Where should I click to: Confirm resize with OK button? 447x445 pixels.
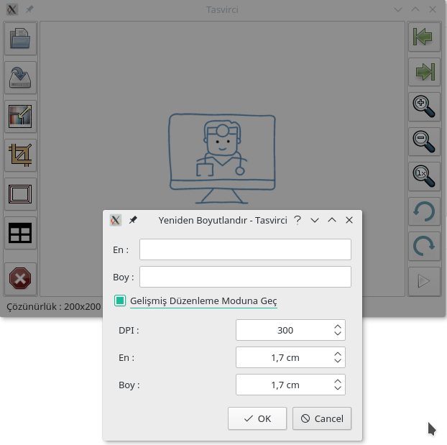tap(257, 418)
